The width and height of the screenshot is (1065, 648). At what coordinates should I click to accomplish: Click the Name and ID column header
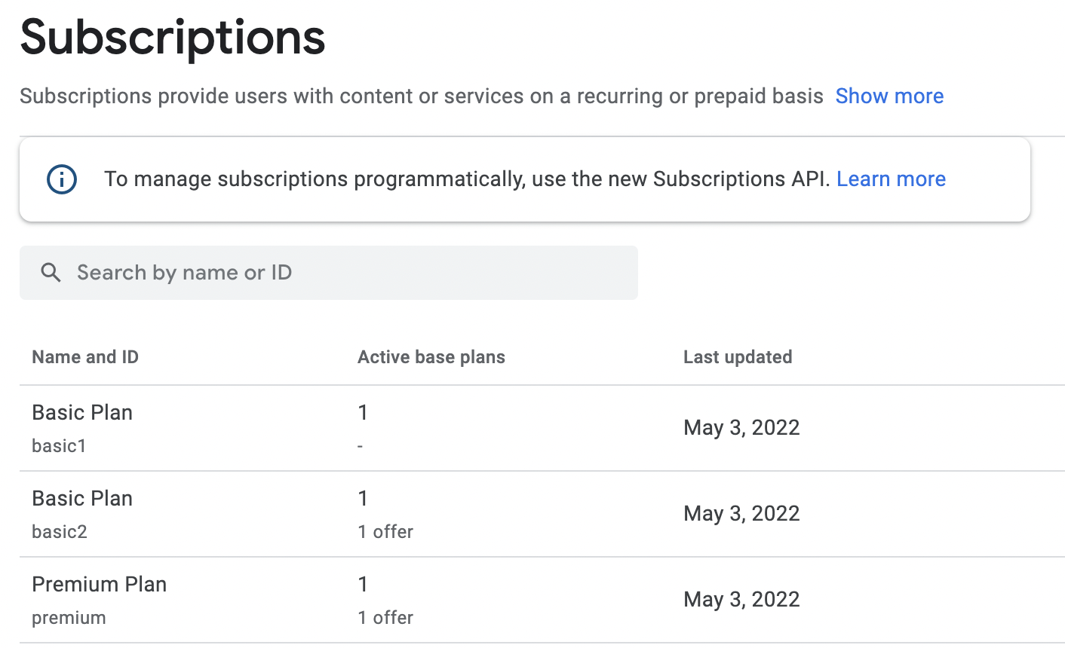coord(85,357)
